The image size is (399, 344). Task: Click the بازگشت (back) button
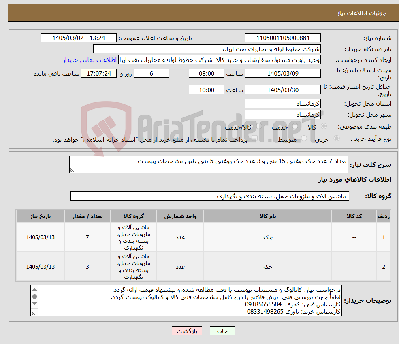coord(187,331)
